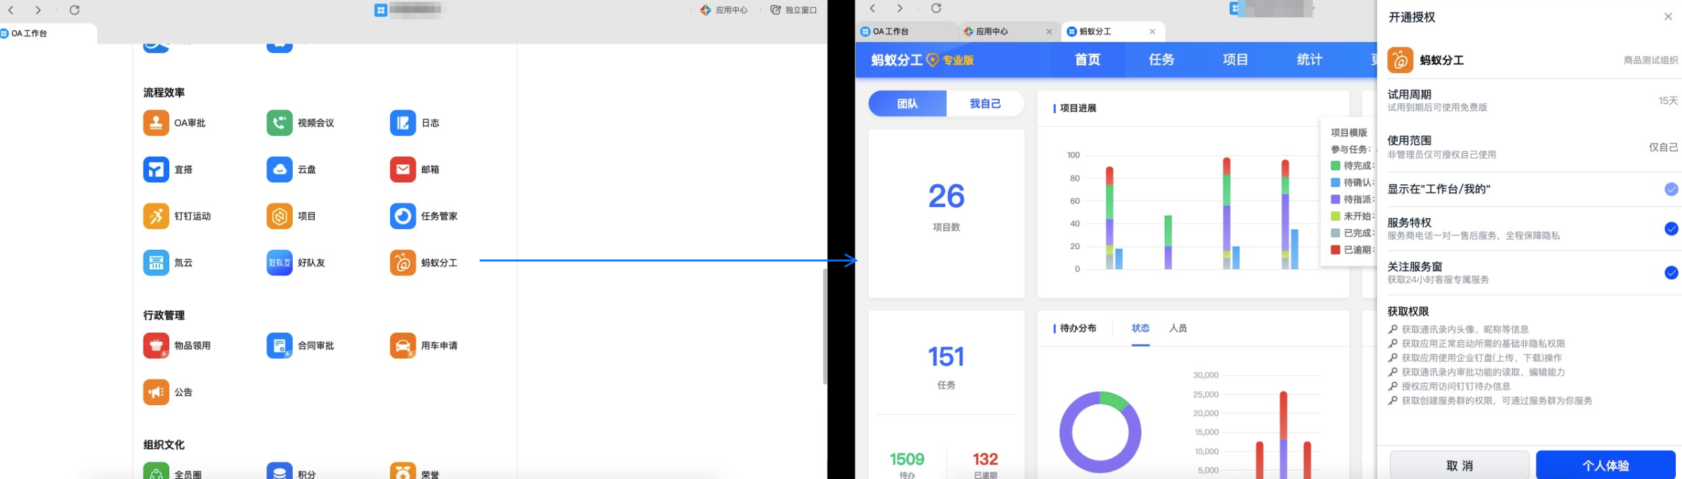1682x479 pixels.
Task: Switch 待办分布 to 状态 tab
Action: (1141, 329)
